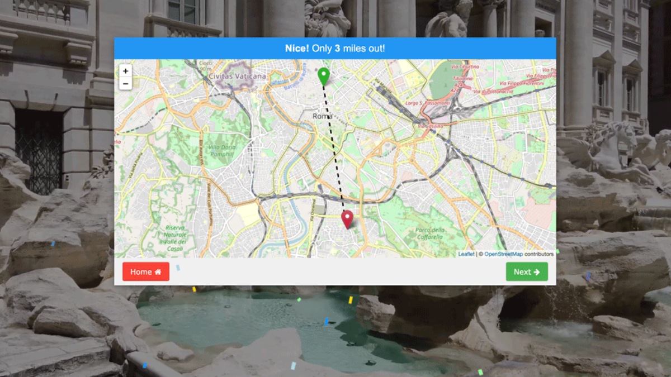
Task: Click the Parco della Caffarella label
Action: [430, 233]
